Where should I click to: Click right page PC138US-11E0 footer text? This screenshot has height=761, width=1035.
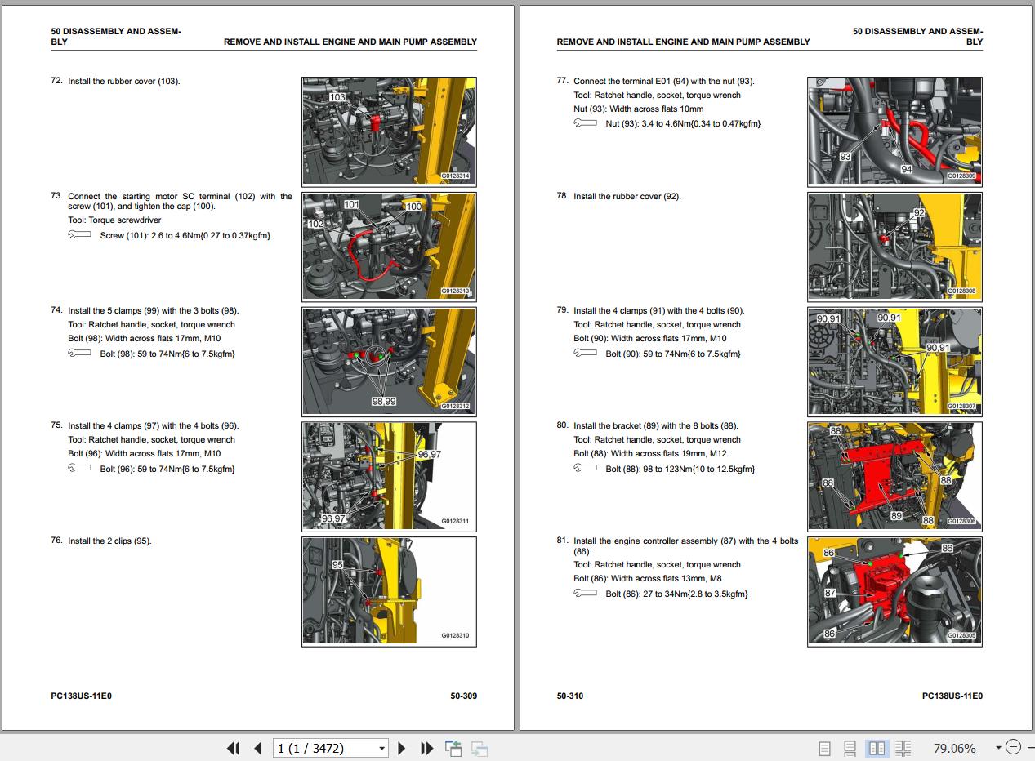(952, 696)
